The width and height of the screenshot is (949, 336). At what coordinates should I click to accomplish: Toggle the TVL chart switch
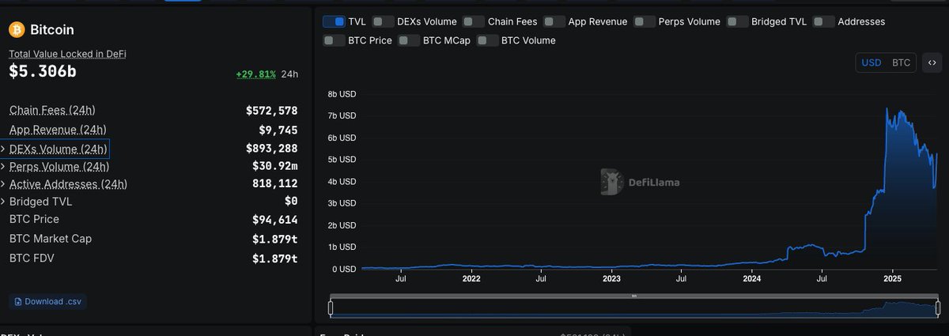click(334, 22)
